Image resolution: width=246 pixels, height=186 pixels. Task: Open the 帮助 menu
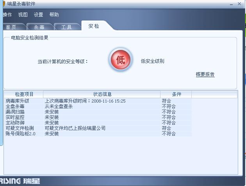[x=54, y=15]
